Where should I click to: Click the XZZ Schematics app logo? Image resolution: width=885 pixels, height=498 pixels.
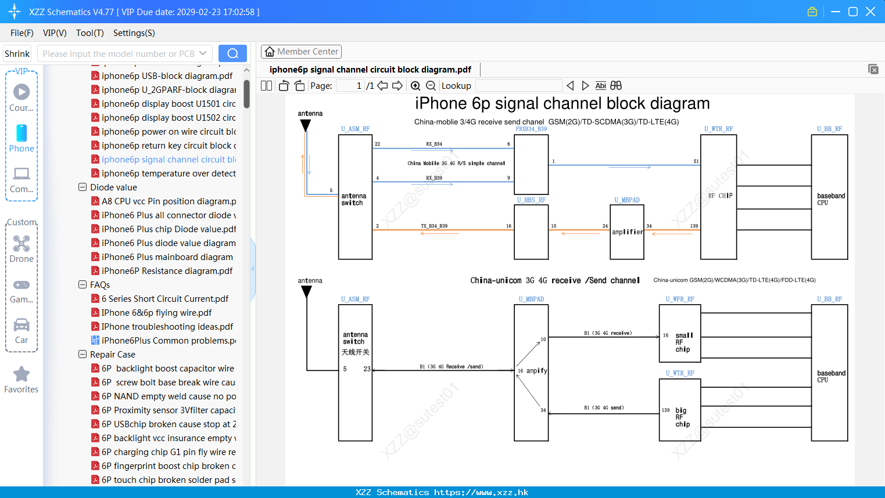point(15,12)
